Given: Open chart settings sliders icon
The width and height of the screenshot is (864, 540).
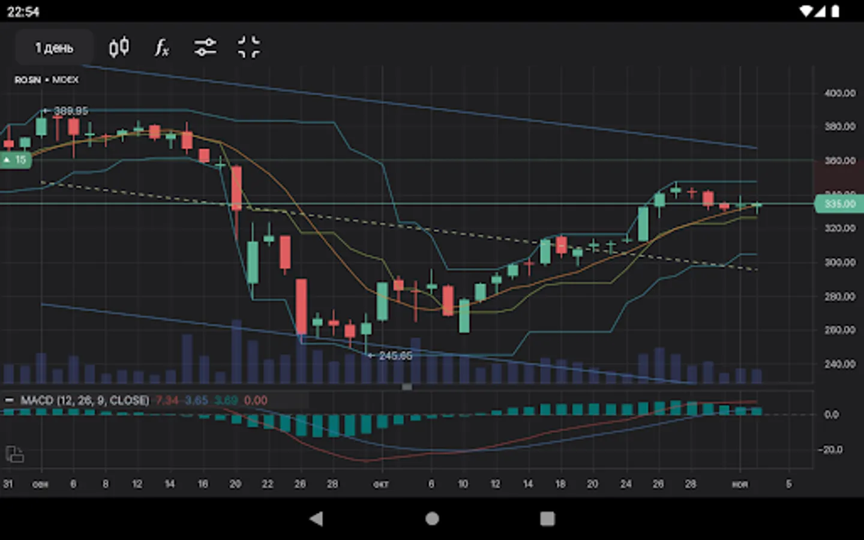Looking at the screenshot, I should [205, 47].
